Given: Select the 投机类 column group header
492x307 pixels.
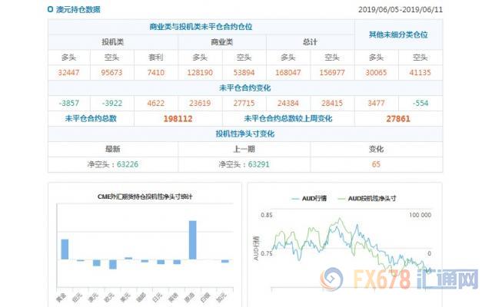Looking at the screenshot, I should pyautogui.click(x=113, y=42).
